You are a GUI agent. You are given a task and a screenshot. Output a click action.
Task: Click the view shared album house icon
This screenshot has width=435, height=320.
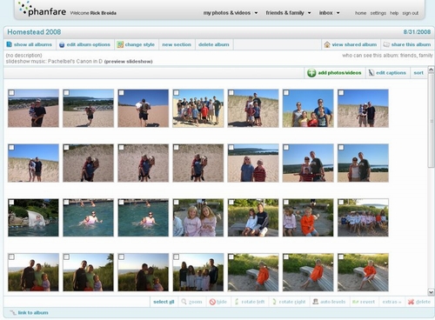pyautogui.click(x=327, y=44)
